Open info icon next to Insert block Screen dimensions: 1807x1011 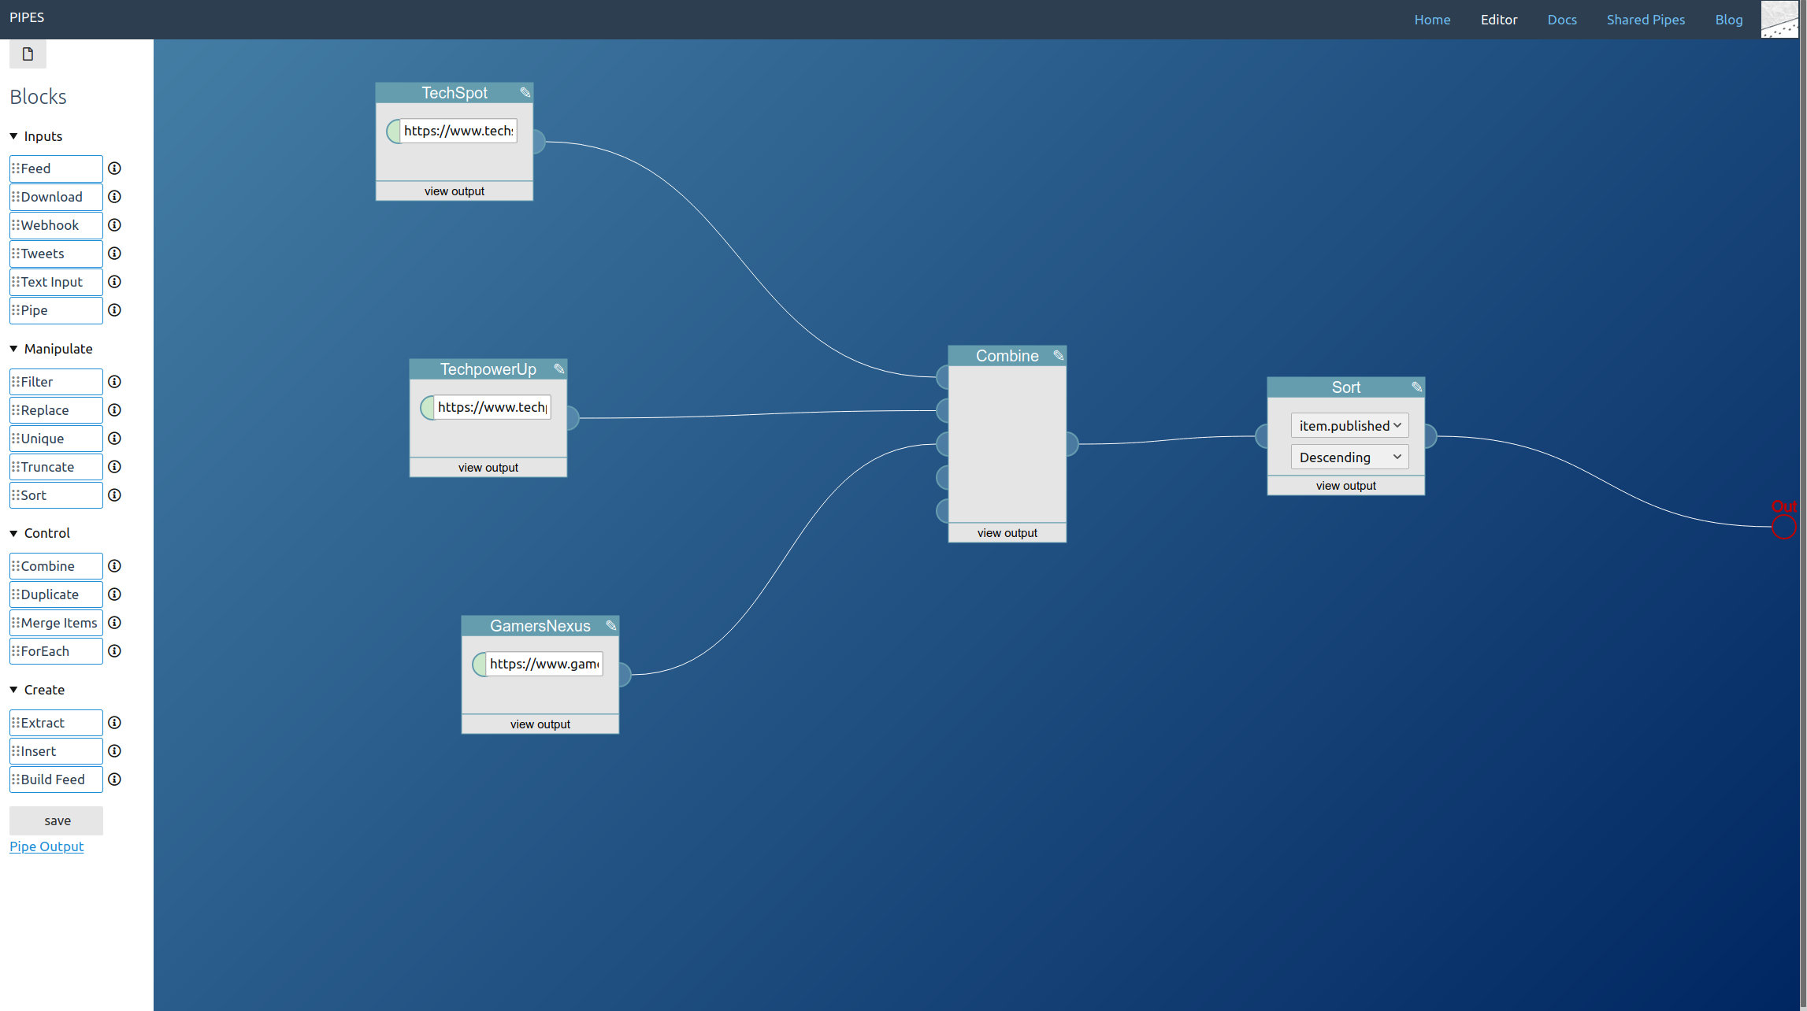pos(114,751)
